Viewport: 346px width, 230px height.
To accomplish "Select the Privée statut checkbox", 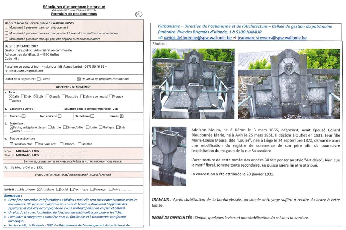I will click(39, 79).
